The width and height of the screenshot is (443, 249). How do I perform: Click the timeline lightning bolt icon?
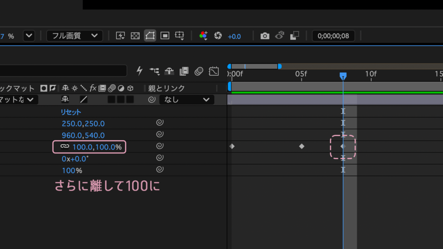(140, 70)
